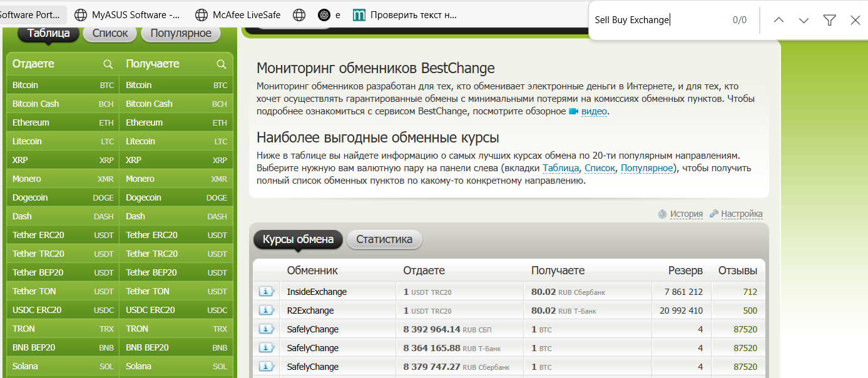Open the R2Exchange exchanger
868x378 pixels.
point(310,311)
